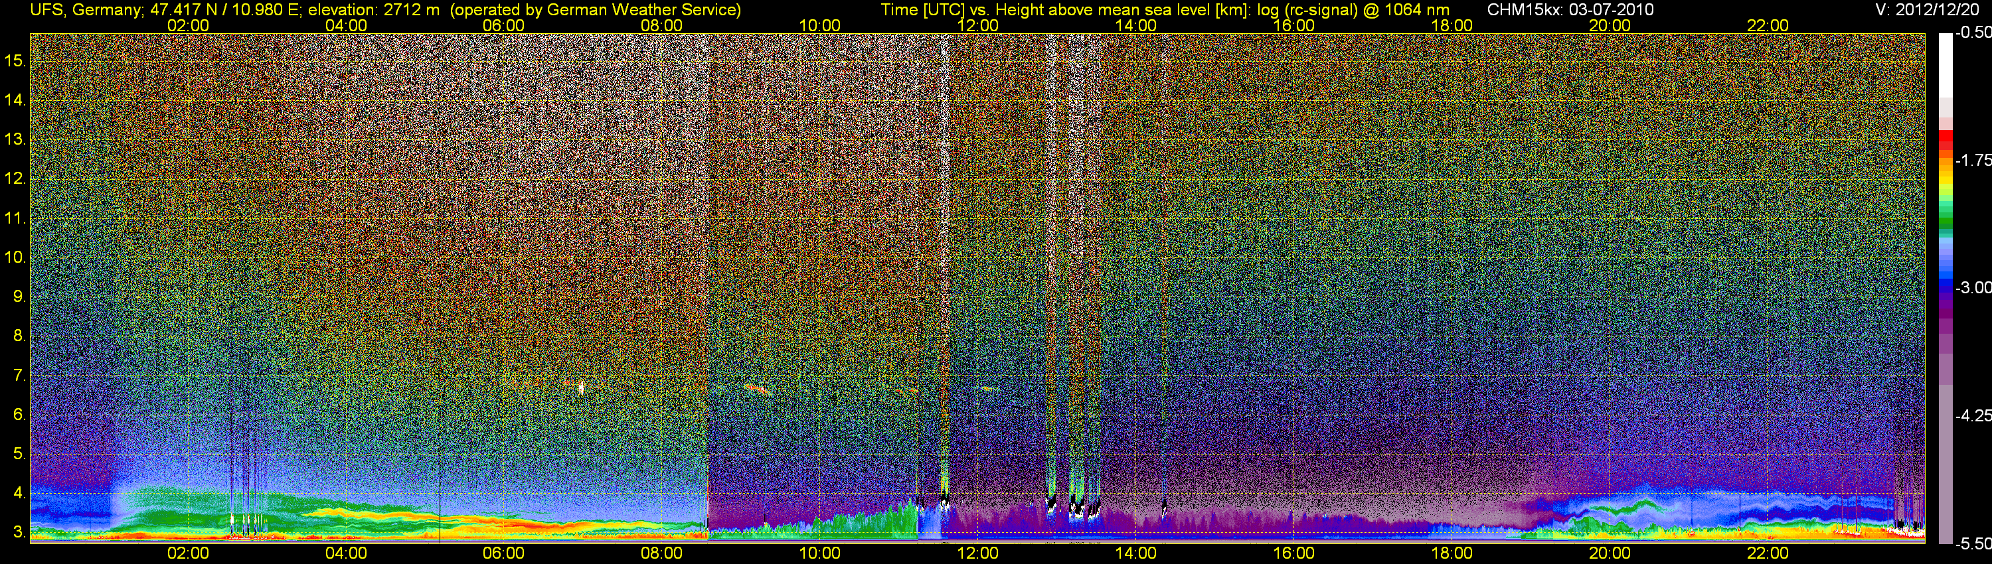
Task: Click the '8.' height axis label
Action: click(19, 335)
